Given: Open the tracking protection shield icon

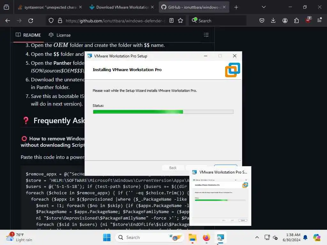Looking at the screenshot, I should tap(51, 21).
